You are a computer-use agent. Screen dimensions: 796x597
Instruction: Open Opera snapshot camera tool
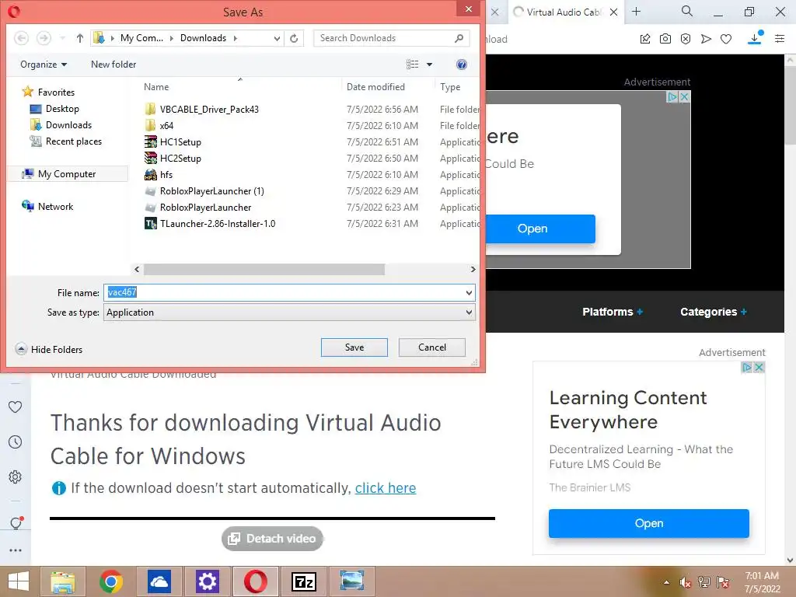(665, 39)
